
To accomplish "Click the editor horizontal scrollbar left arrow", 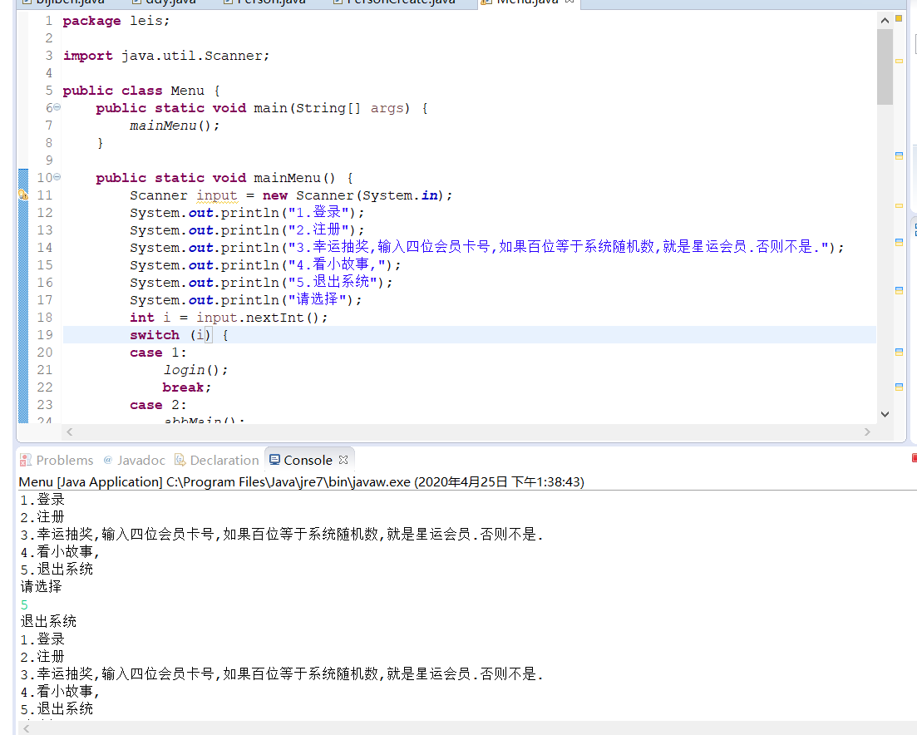I will point(70,432).
